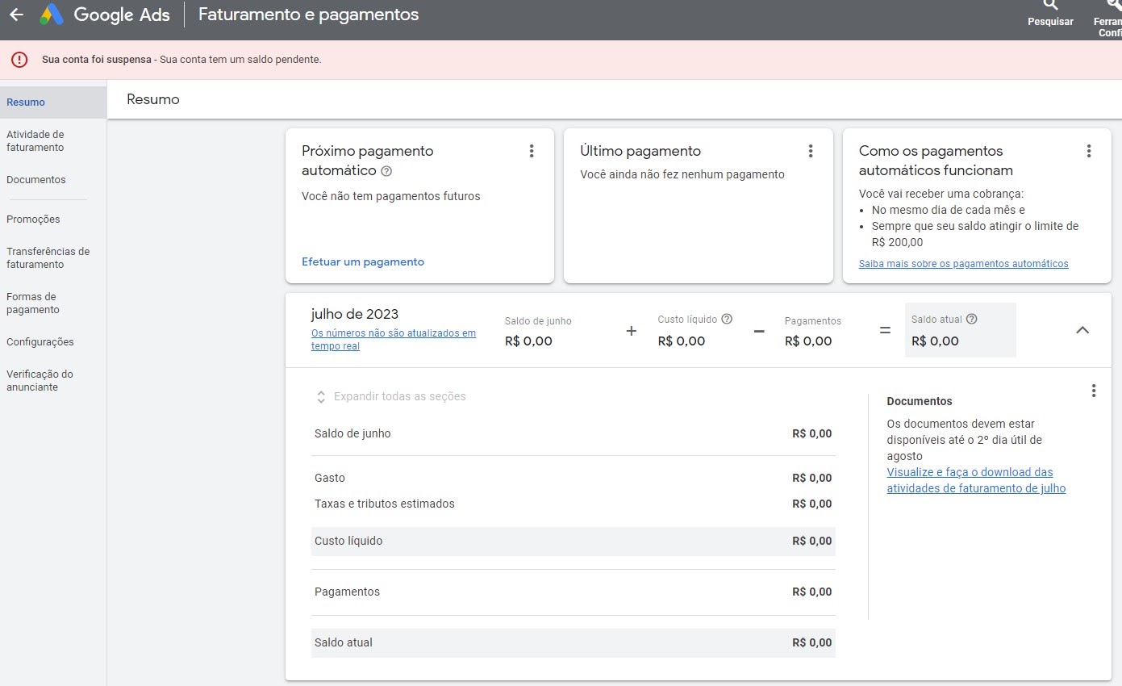The width and height of the screenshot is (1122, 686).
Task: Click the red suspended account warning icon
Action: (19, 60)
